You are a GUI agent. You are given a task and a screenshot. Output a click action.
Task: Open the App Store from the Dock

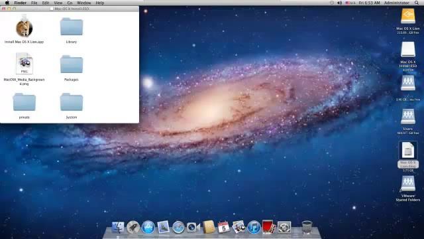click(x=148, y=227)
